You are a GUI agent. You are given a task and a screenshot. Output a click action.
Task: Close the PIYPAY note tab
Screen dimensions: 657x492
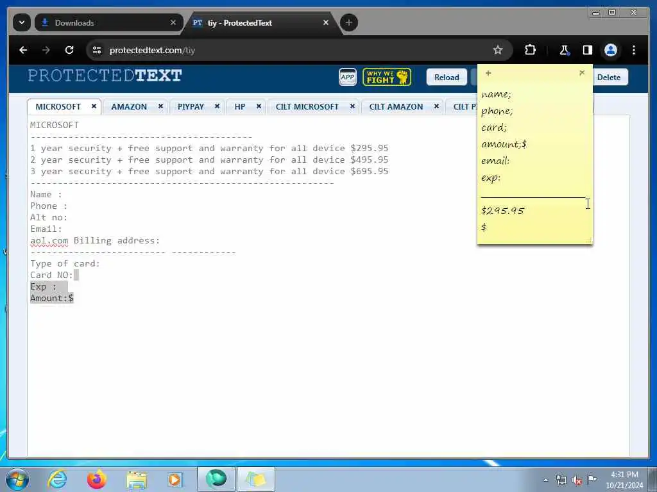(217, 106)
